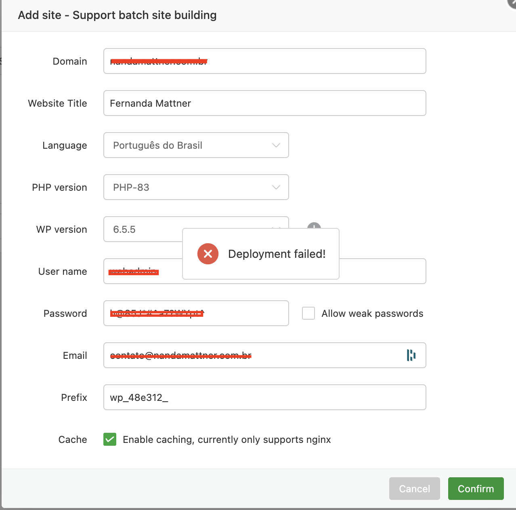Click the Password input box
The height and width of the screenshot is (510, 516).
click(242, 313)
